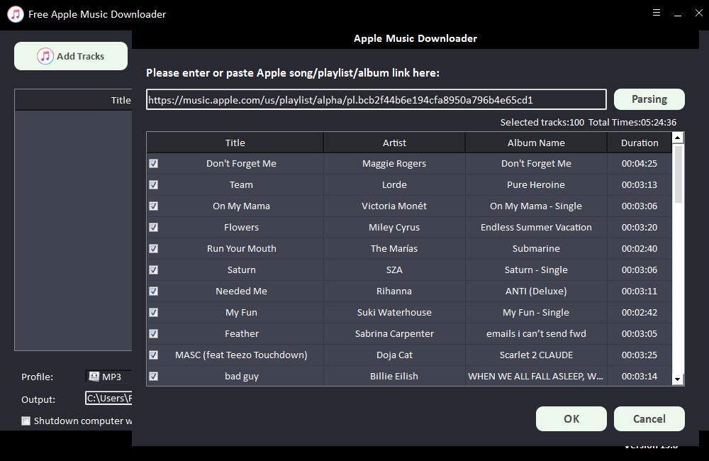
Task: Sort track list by Duration column
Action: (x=640, y=143)
